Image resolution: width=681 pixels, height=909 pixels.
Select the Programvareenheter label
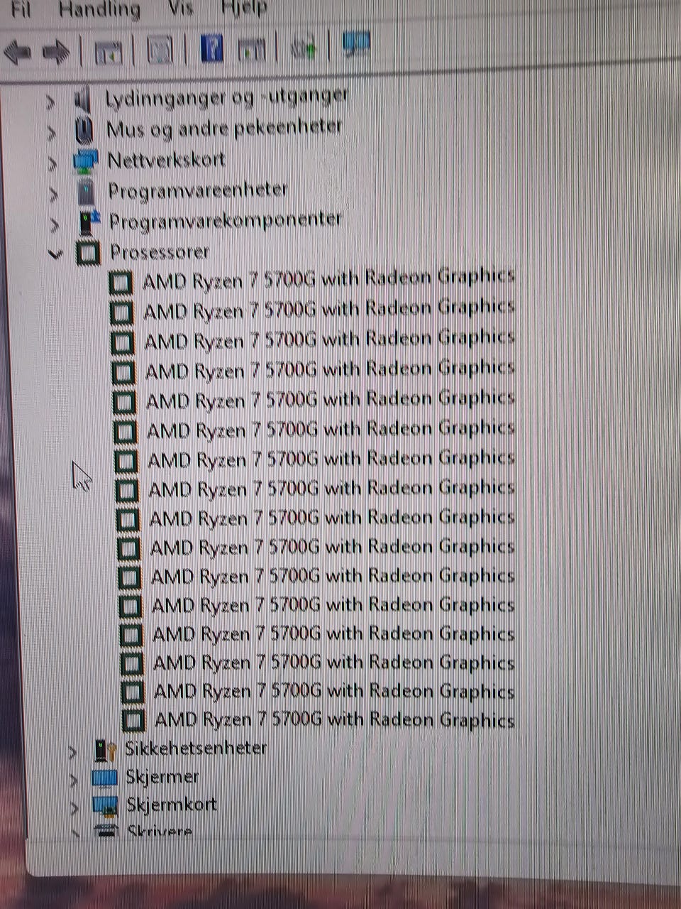point(198,190)
